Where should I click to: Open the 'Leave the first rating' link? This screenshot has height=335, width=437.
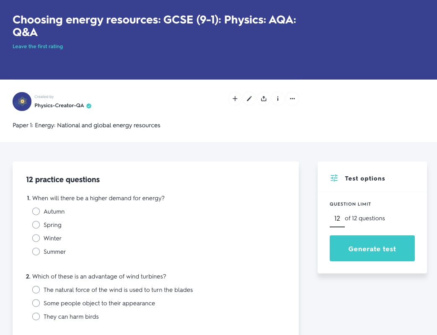38,46
